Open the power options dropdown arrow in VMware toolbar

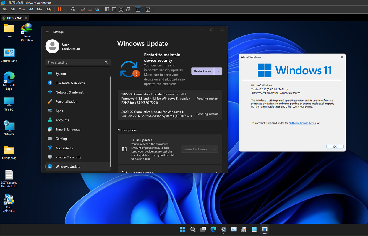(64, 9)
